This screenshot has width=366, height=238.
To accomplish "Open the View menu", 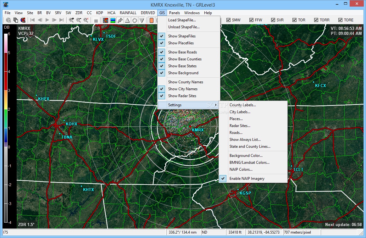I will tap(19, 13).
